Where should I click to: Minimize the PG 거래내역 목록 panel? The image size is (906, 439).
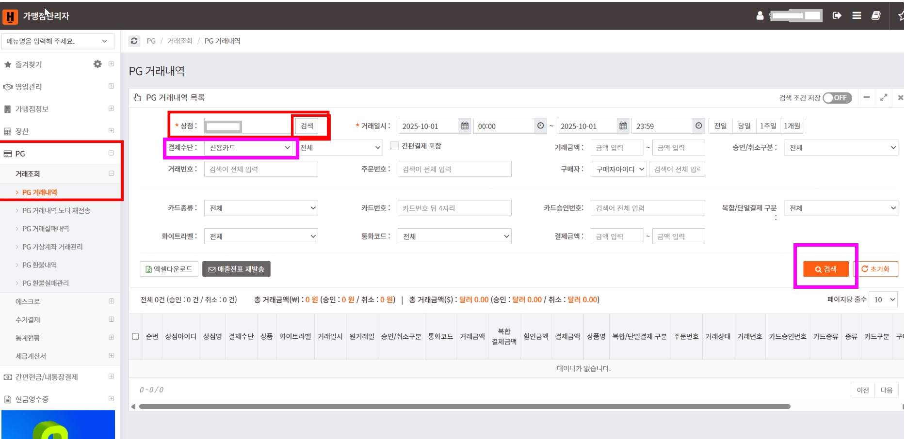click(867, 97)
